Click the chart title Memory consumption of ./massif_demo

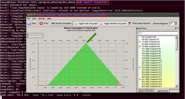(x=81, y=28)
